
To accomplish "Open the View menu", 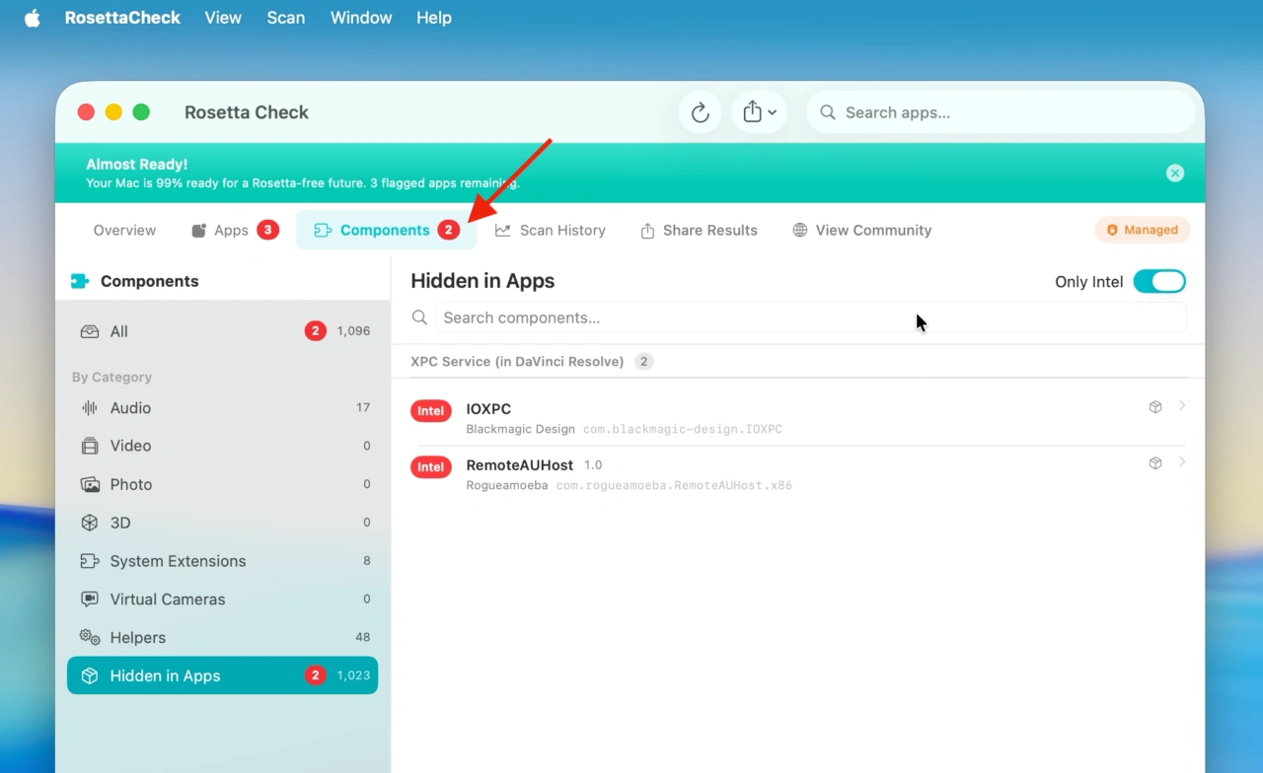I will [223, 18].
